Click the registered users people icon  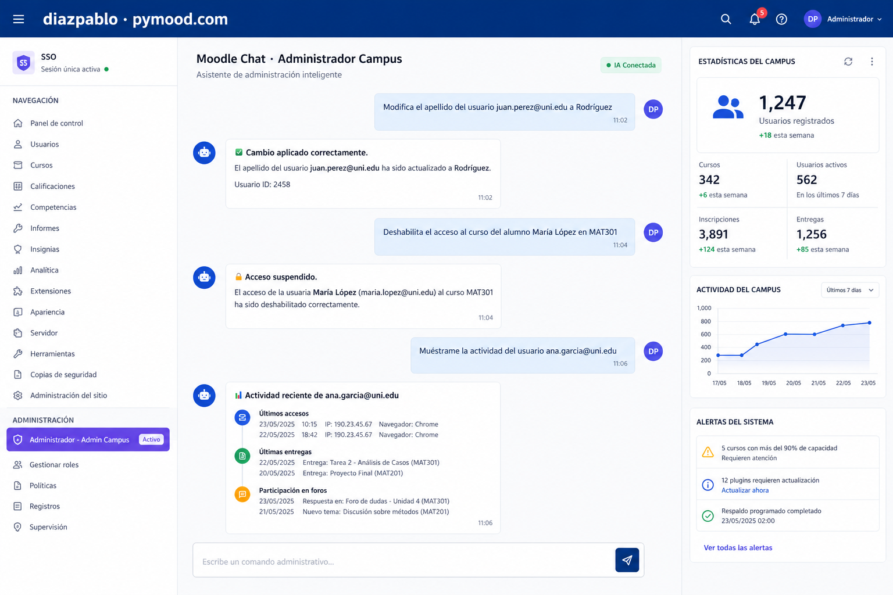pos(728,107)
